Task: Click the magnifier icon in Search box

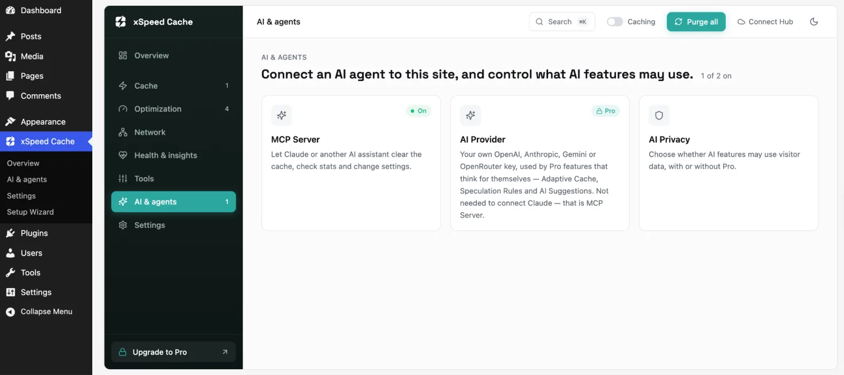Action: click(x=539, y=22)
